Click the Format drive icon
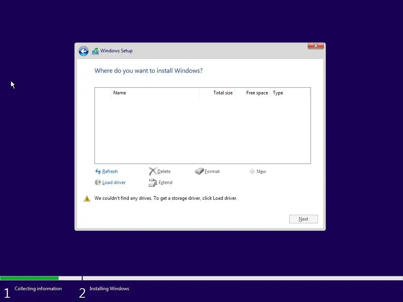 point(199,171)
